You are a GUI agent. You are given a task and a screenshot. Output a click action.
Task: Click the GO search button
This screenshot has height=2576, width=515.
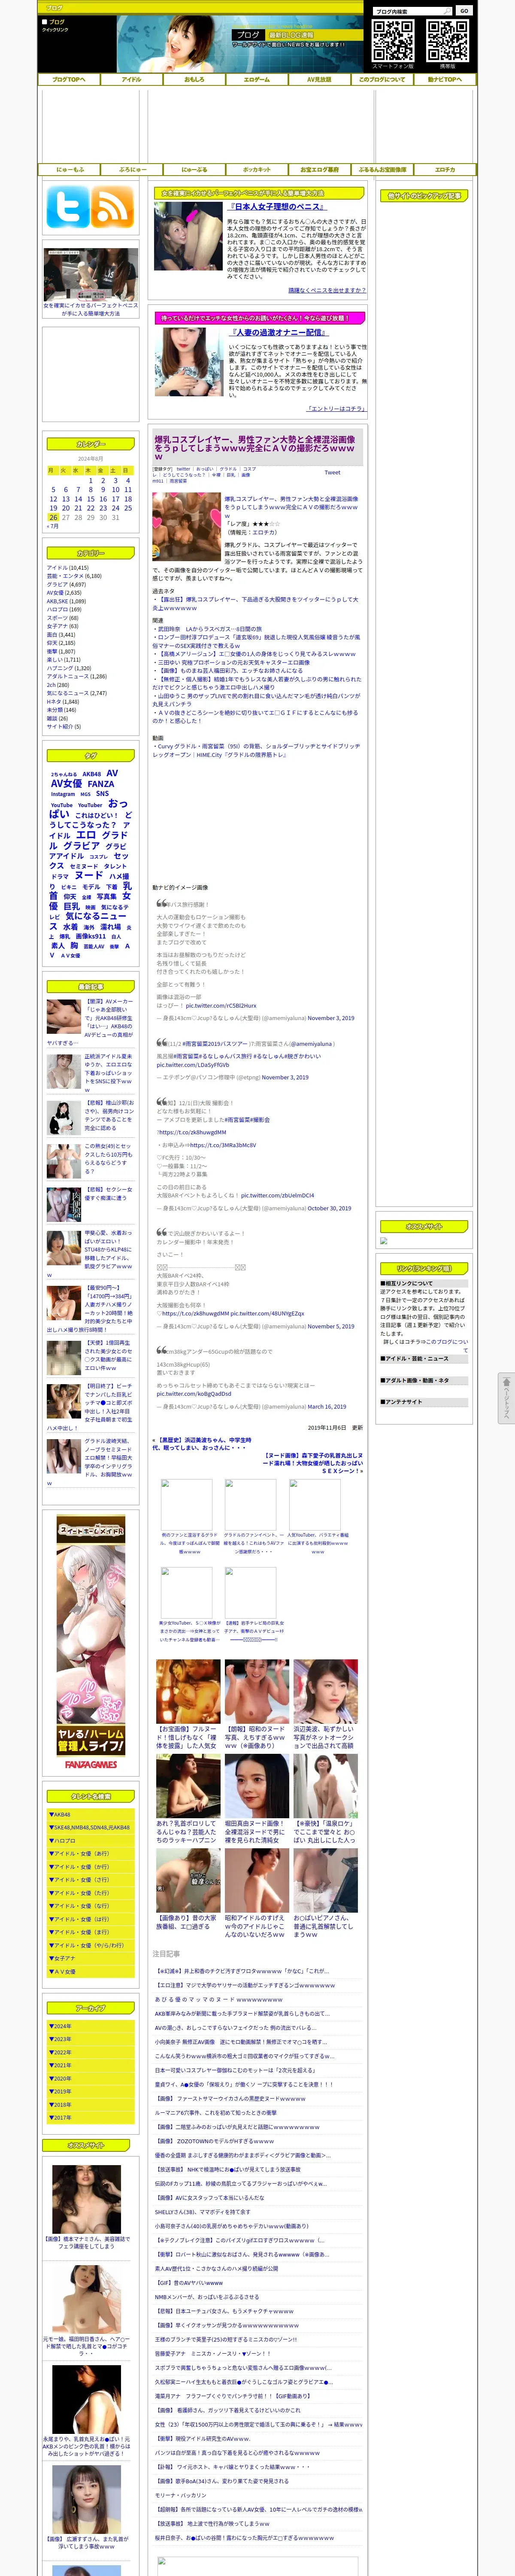(x=463, y=11)
